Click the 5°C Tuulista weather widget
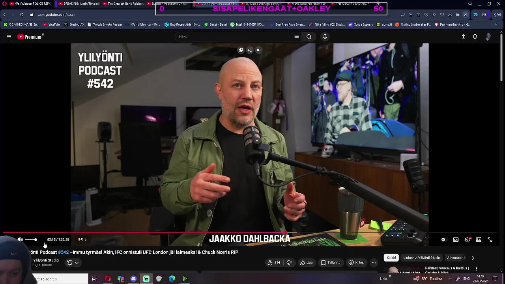Screen dimensions: 505x284 coord(428,279)
